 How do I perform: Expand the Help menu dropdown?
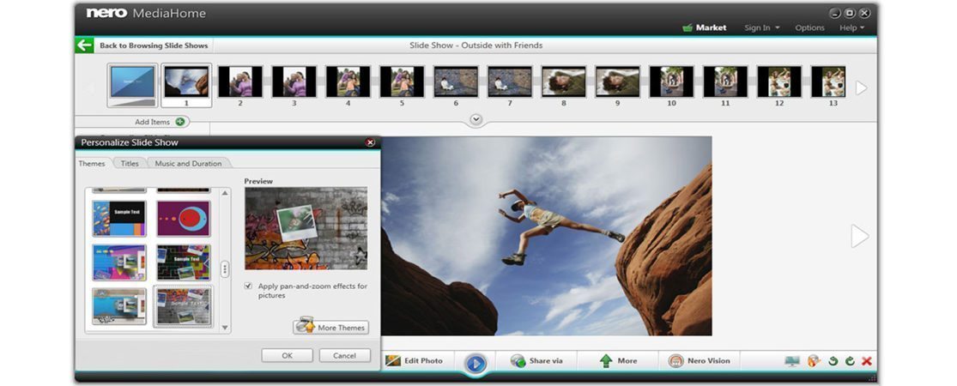851,27
